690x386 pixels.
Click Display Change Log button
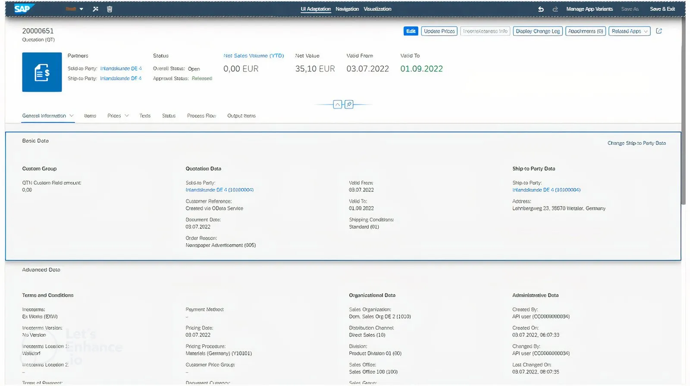538,31
